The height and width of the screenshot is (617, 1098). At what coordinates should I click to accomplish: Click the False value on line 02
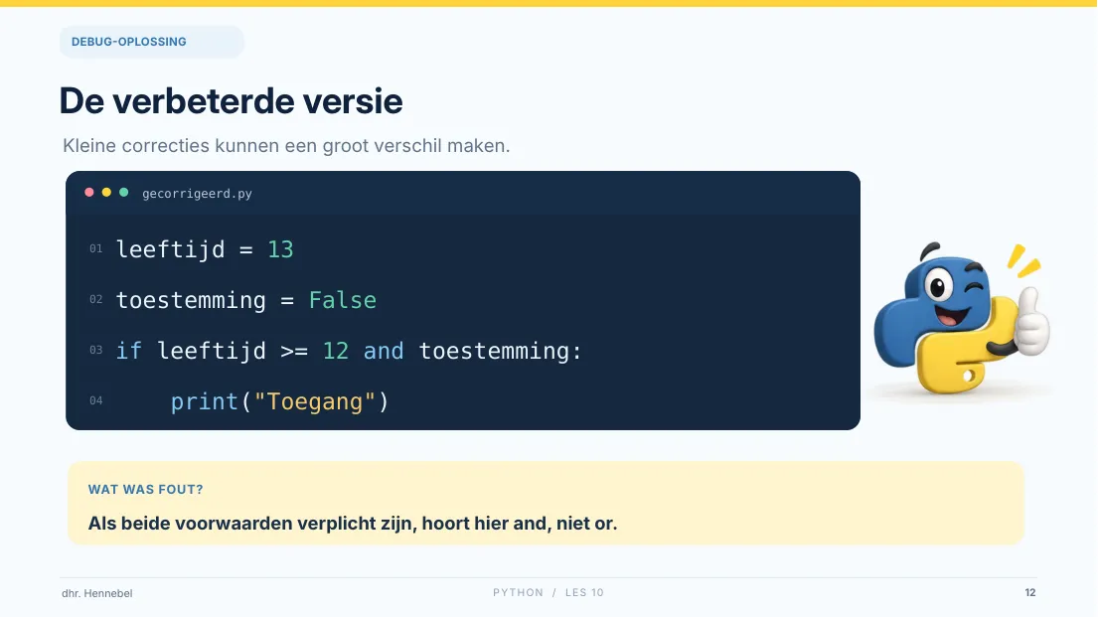click(343, 300)
